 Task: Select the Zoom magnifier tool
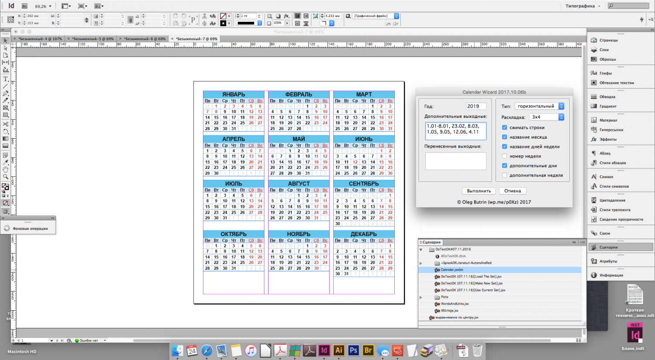click(x=6, y=177)
